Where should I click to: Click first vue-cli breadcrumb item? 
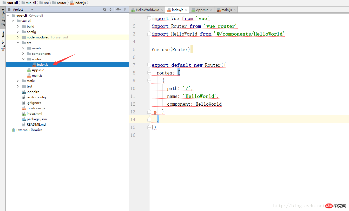(x=10, y=3)
